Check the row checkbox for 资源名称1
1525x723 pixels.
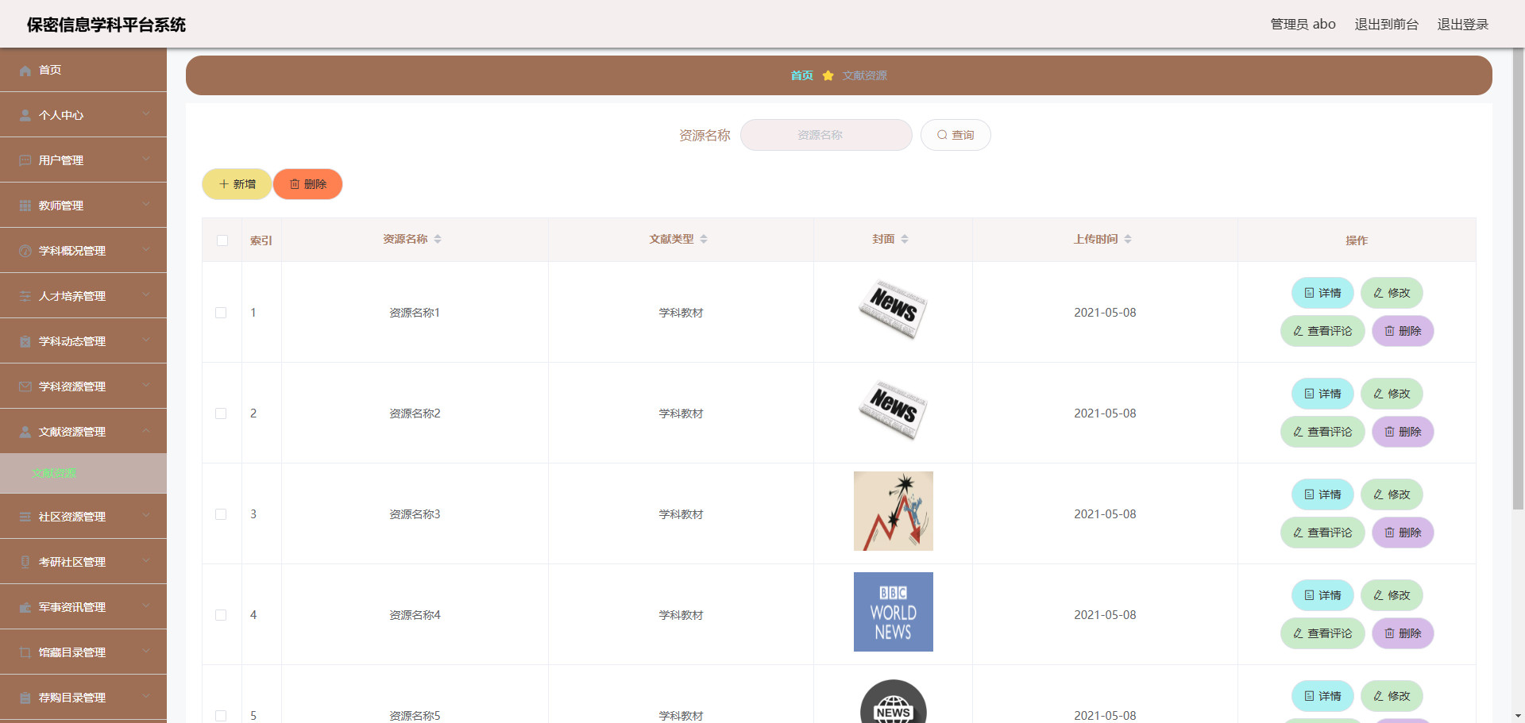pos(221,313)
